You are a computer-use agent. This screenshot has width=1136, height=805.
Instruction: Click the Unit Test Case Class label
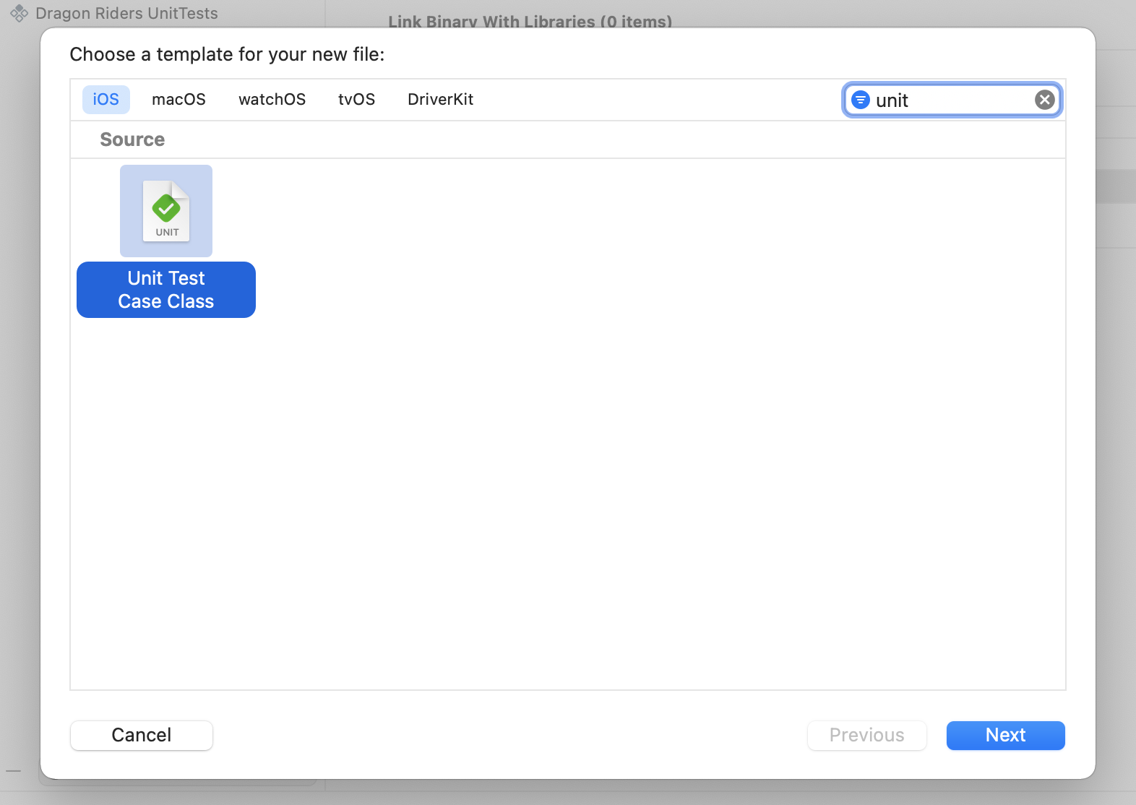pyautogui.click(x=166, y=290)
